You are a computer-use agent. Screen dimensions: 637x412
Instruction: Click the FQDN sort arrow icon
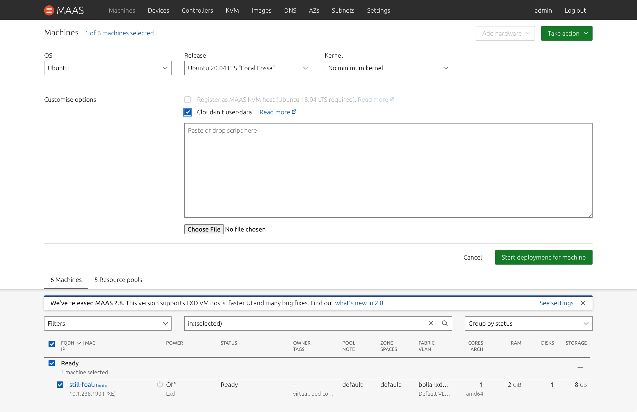79,343
